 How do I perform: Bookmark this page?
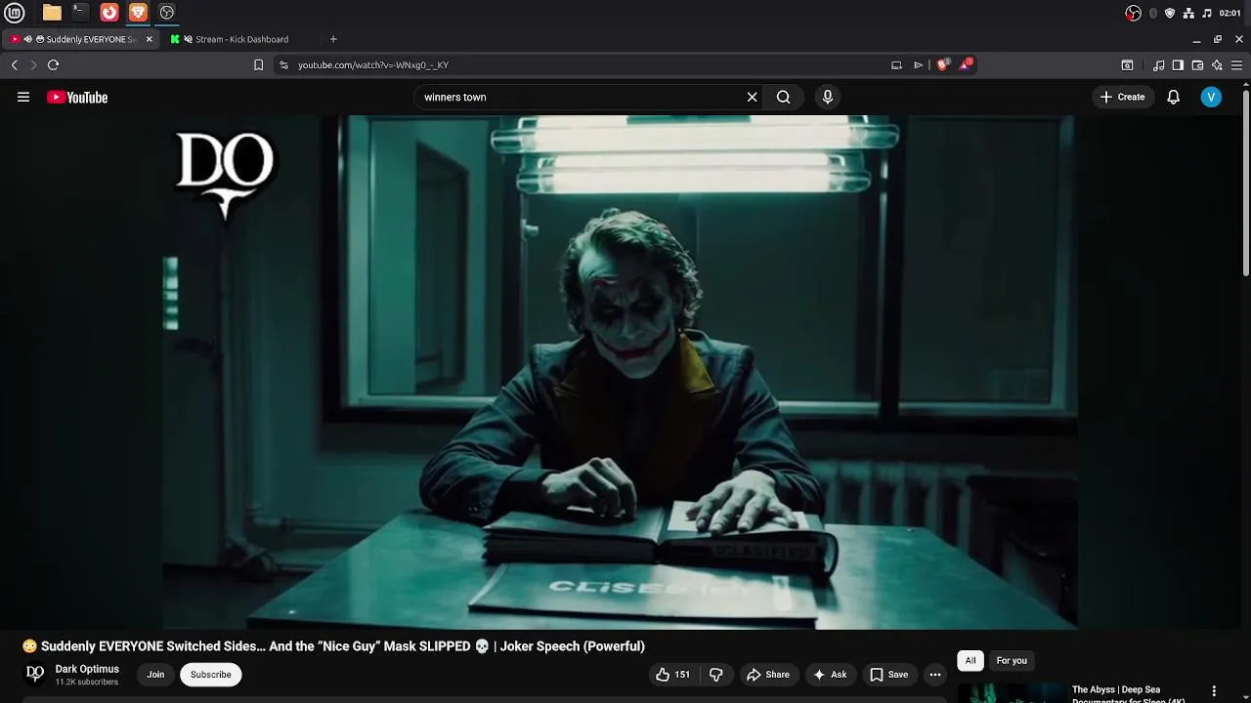coord(258,65)
